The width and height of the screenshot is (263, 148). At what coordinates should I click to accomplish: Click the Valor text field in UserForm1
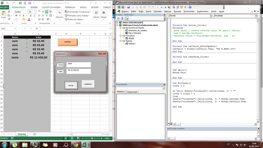pyautogui.click(x=79, y=71)
